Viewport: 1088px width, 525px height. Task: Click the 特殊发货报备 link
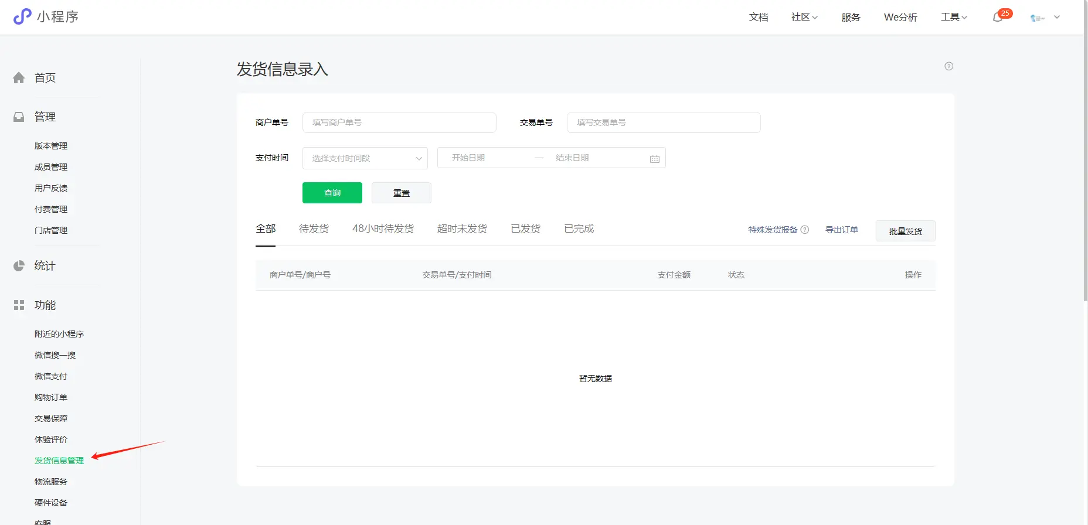click(x=773, y=230)
